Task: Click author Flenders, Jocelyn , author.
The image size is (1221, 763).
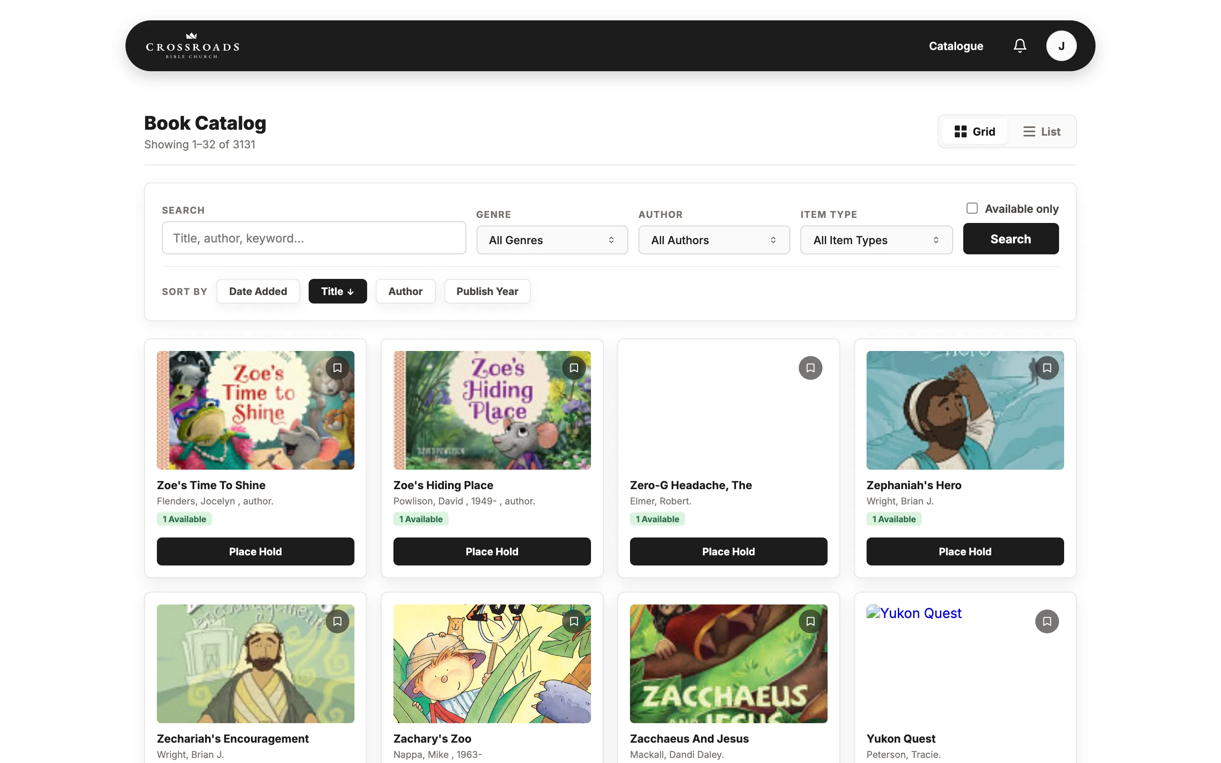Action: (215, 501)
